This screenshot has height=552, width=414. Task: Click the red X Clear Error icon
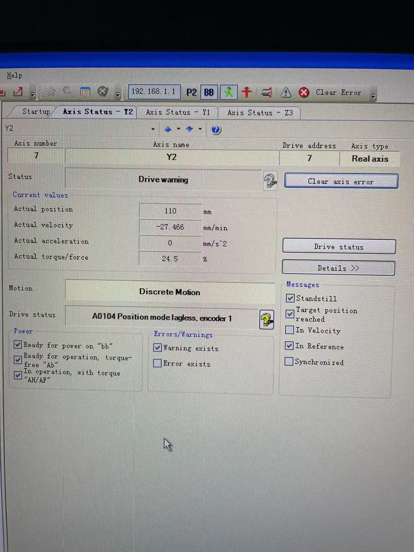(304, 93)
